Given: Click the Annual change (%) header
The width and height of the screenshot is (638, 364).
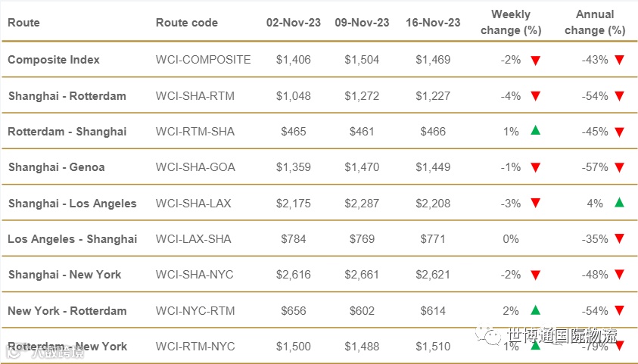Looking at the screenshot, I should 595,22.
